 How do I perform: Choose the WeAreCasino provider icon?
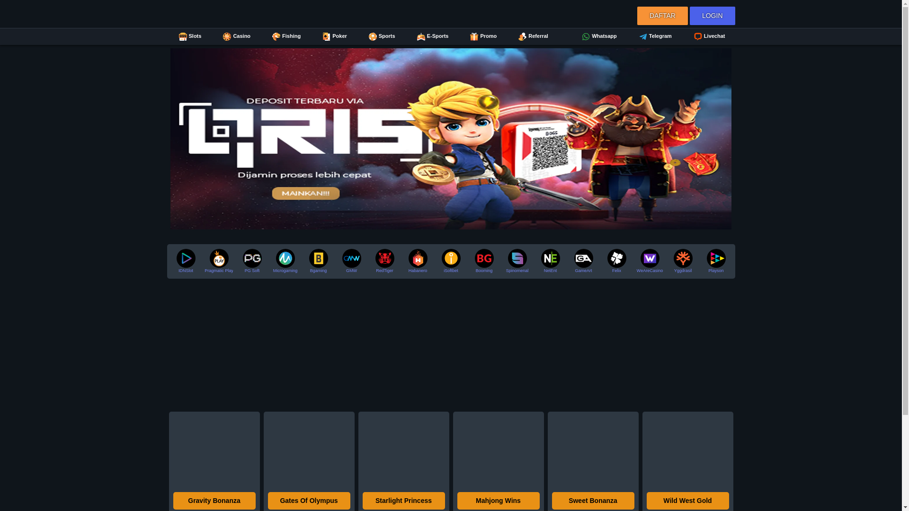point(650,258)
